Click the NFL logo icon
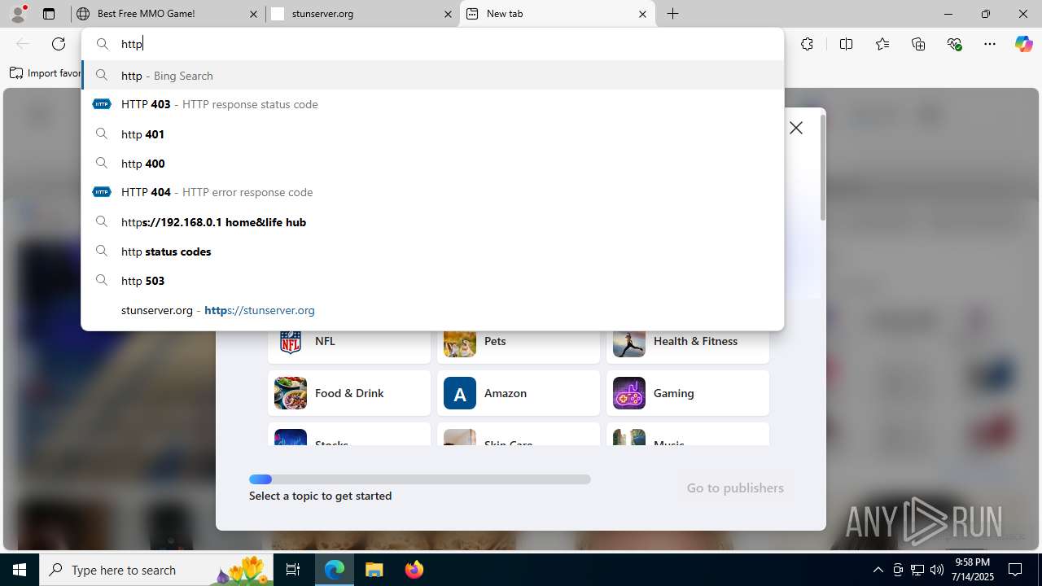 (x=291, y=341)
